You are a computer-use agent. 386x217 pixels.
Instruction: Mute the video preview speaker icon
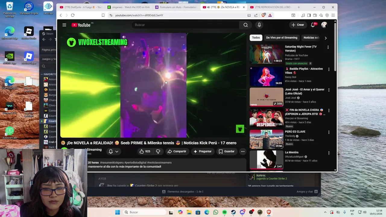[124, 37]
